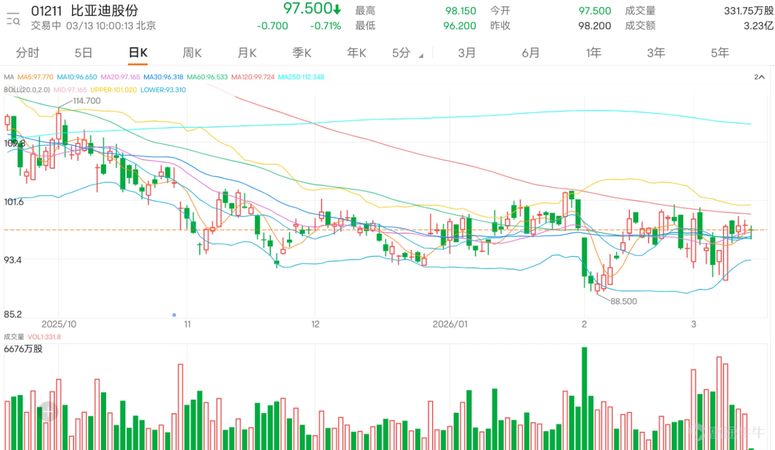Click the 成交量 VOL:331.8 label
775x450 pixels.
(32, 337)
